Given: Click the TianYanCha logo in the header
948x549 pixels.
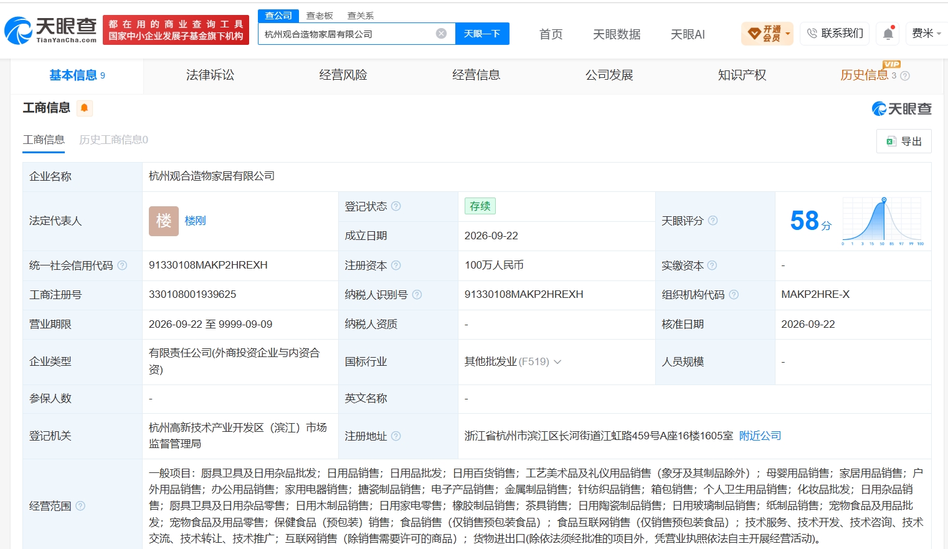Looking at the screenshot, I should 50,30.
